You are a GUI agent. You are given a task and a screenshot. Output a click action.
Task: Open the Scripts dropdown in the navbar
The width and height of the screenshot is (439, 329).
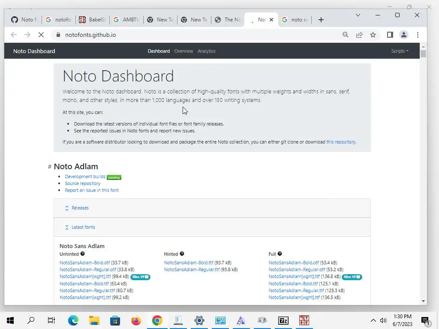(x=400, y=51)
